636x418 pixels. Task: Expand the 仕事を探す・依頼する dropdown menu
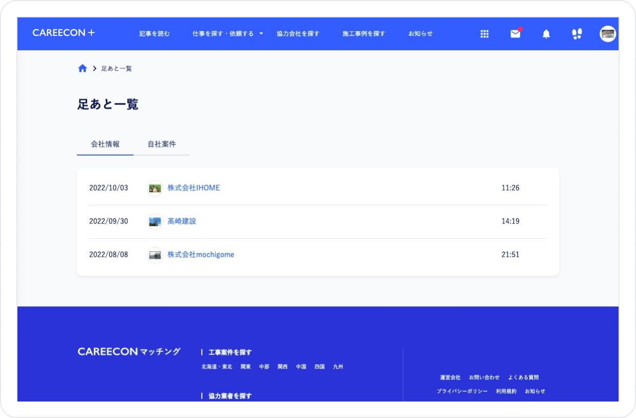(x=226, y=34)
